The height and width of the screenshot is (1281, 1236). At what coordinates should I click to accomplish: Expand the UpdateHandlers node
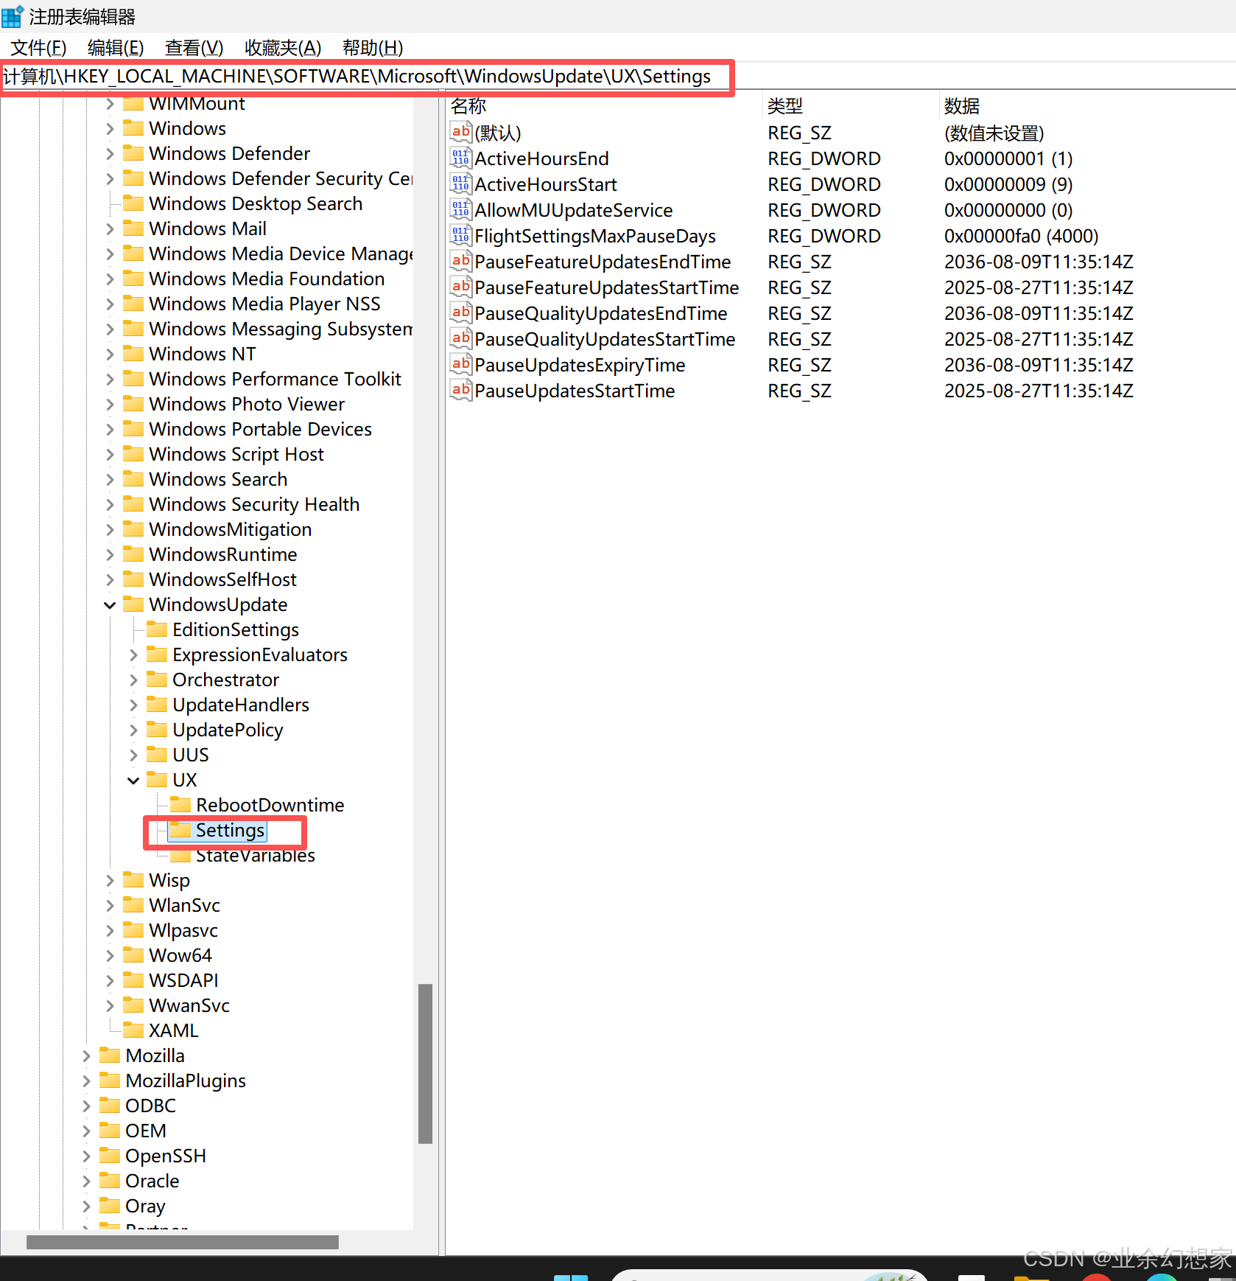pyautogui.click(x=133, y=705)
